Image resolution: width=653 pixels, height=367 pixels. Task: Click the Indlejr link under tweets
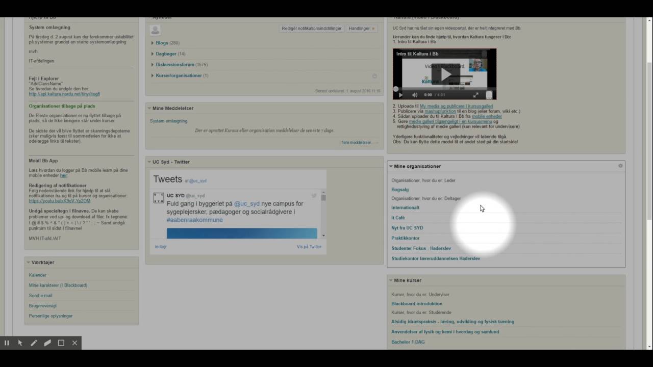(161, 247)
